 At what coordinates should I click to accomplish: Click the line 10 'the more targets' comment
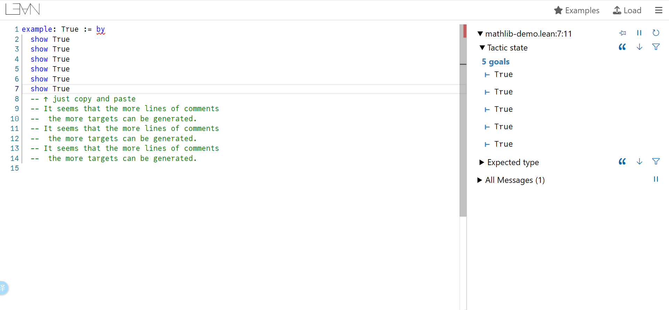click(114, 119)
